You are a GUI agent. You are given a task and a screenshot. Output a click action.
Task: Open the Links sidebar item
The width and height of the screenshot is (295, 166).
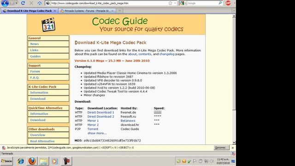[x=48, y=50]
